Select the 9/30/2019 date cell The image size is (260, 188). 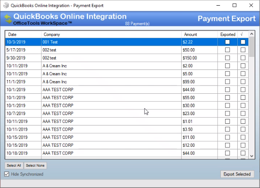click(23, 58)
